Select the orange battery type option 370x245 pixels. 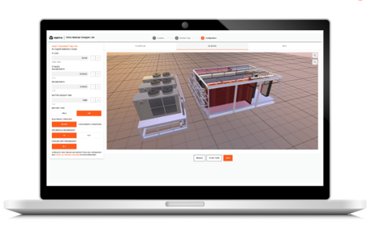pyautogui.click(x=89, y=113)
